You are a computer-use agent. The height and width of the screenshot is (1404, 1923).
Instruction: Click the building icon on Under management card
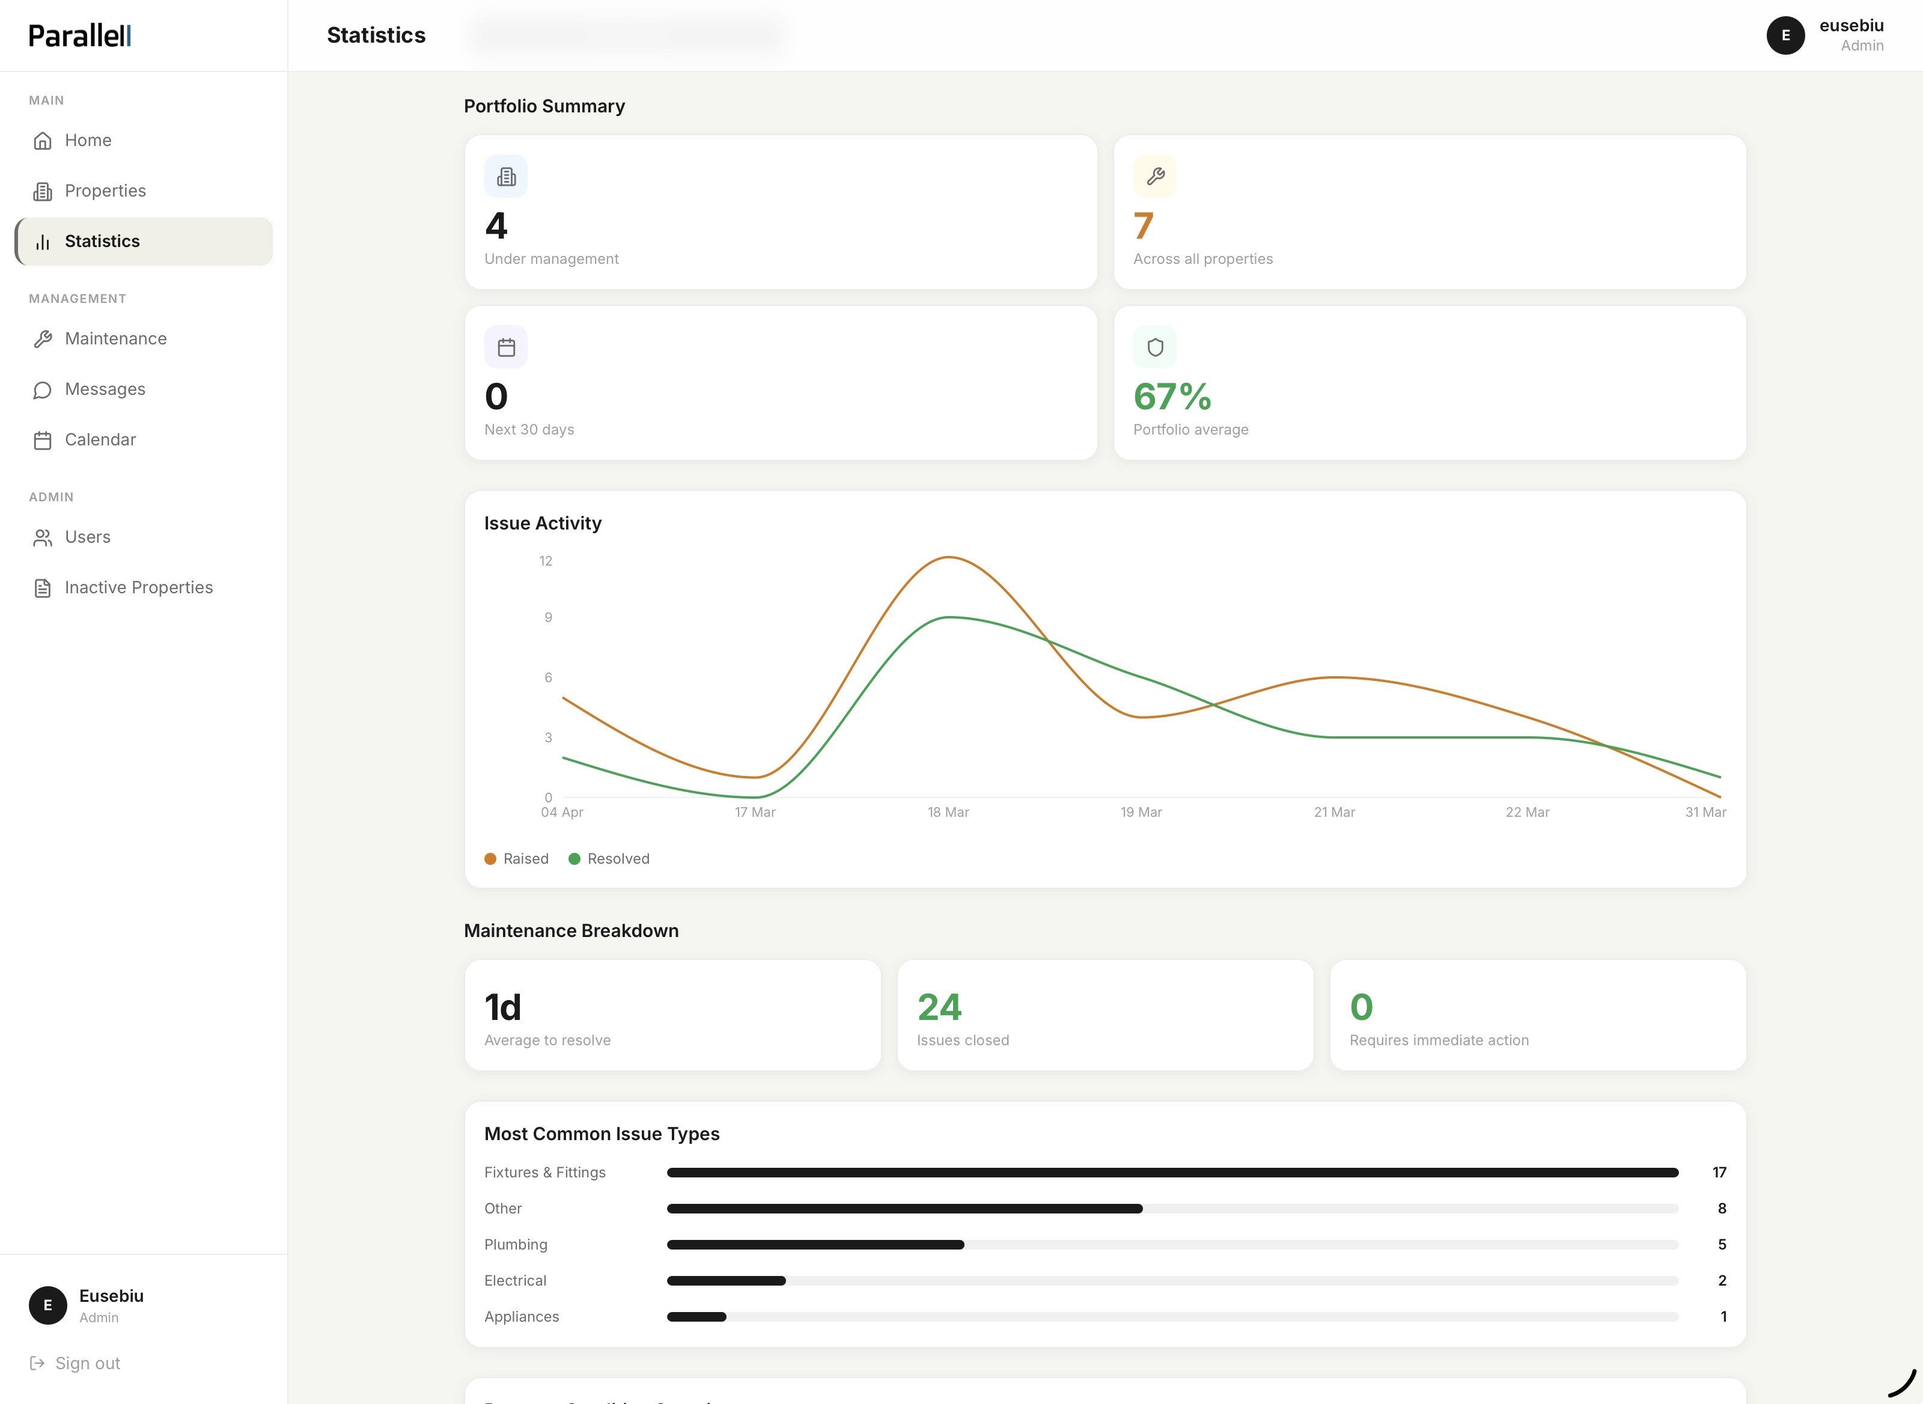pyautogui.click(x=505, y=176)
